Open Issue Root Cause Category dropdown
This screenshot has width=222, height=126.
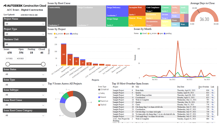coord(25,115)
